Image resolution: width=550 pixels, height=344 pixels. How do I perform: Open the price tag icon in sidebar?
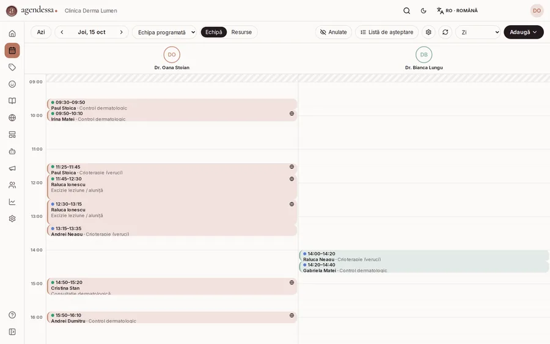click(x=12, y=67)
